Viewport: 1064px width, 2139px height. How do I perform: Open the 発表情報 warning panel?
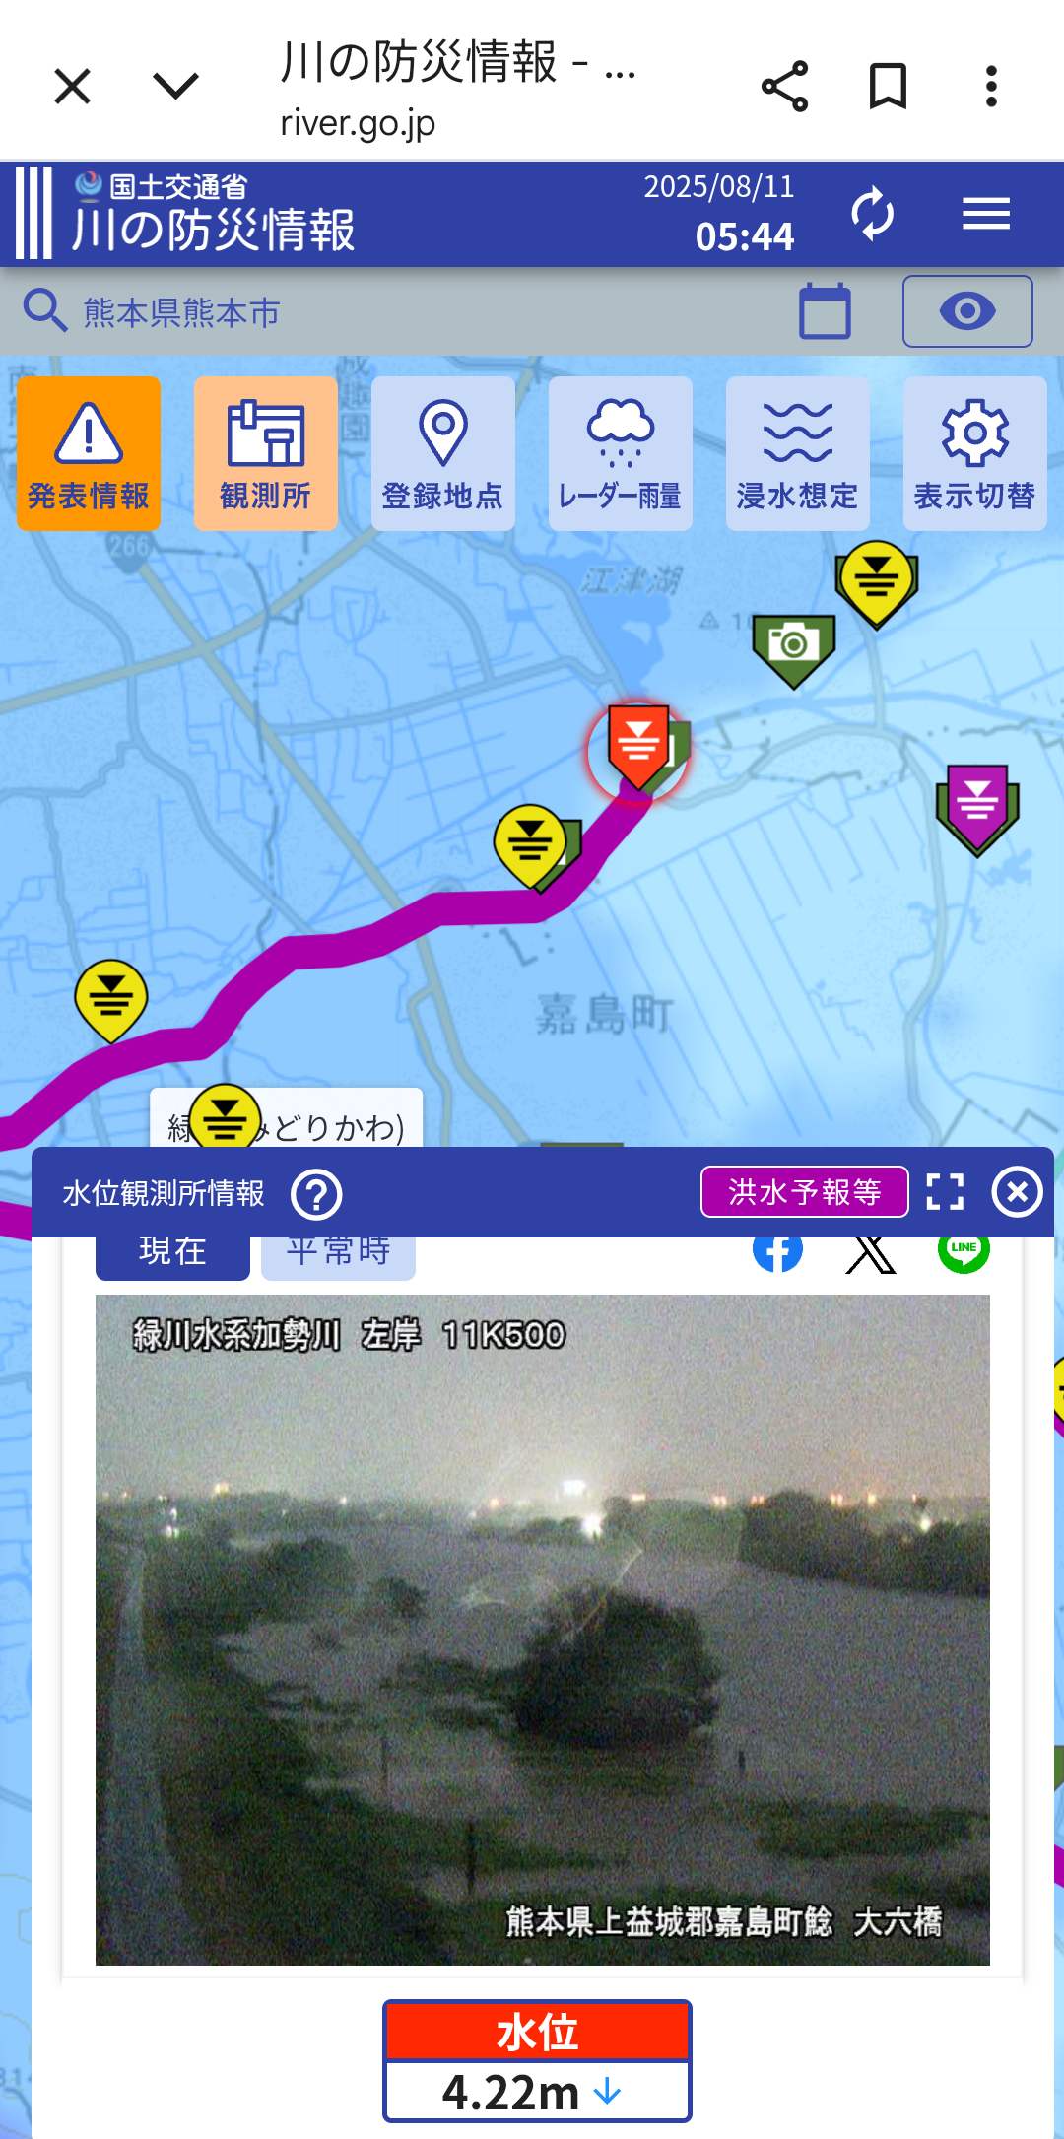click(x=89, y=454)
